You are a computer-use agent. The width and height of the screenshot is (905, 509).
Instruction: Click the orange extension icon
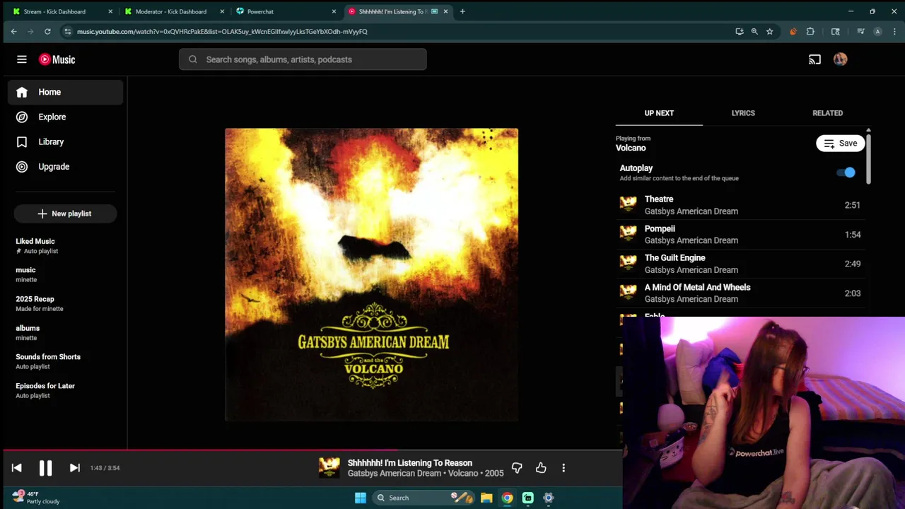pos(793,31)
